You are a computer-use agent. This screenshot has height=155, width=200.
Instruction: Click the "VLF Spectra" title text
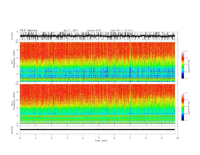point(29,30)
